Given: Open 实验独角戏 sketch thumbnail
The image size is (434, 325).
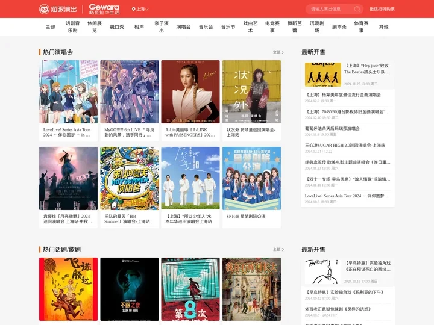Looking at the screenshot, I should (323, 272).
